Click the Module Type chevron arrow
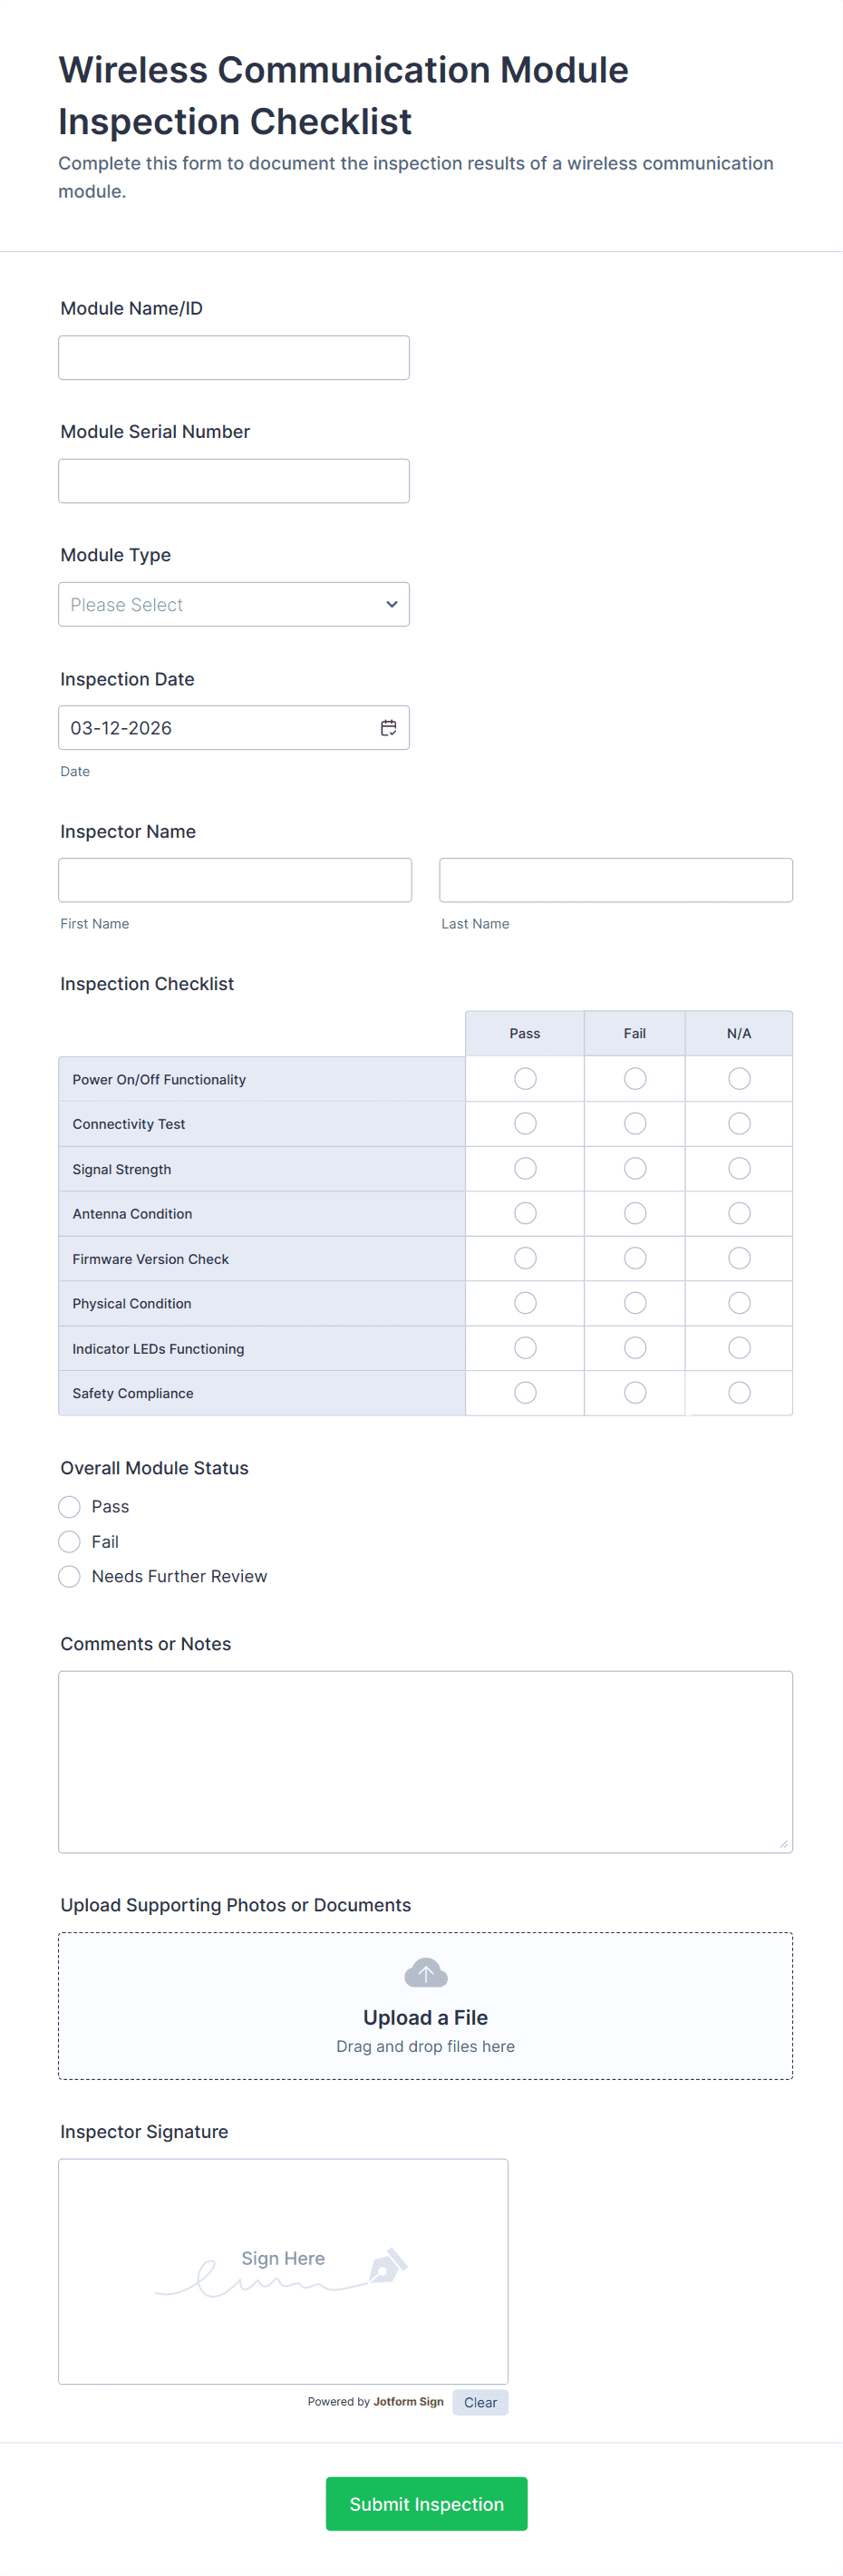This screenshot has width=843, height=2576. pyautogui.click(x=391, y=604)
